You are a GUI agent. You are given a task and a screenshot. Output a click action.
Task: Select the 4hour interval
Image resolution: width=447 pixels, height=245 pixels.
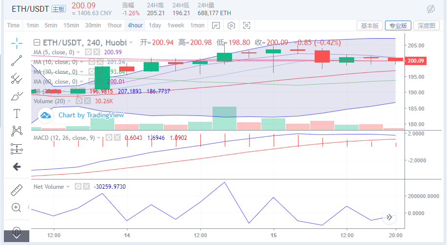click(x=135, y=25)
